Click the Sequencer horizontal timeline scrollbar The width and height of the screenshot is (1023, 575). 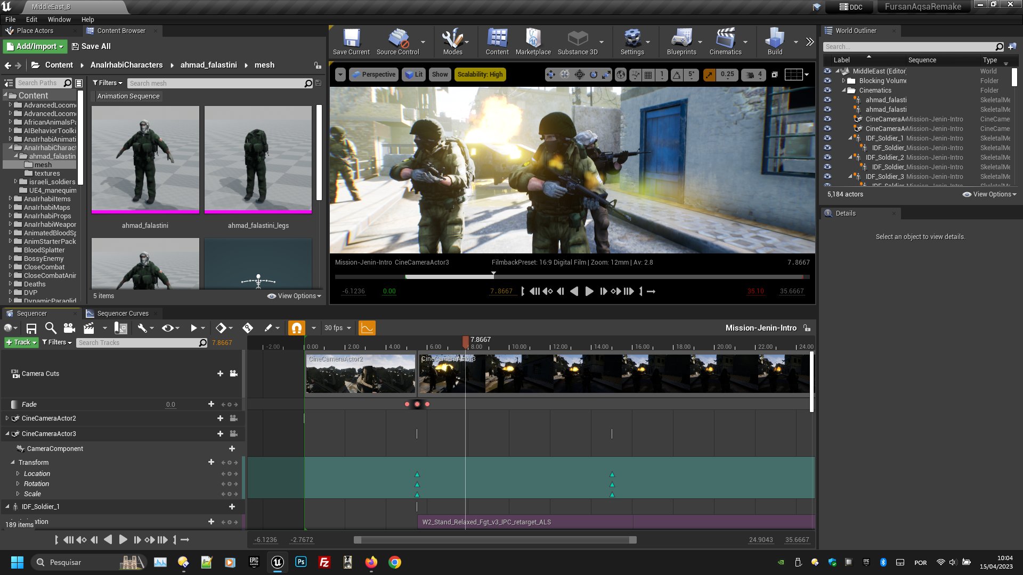point(495,540)
